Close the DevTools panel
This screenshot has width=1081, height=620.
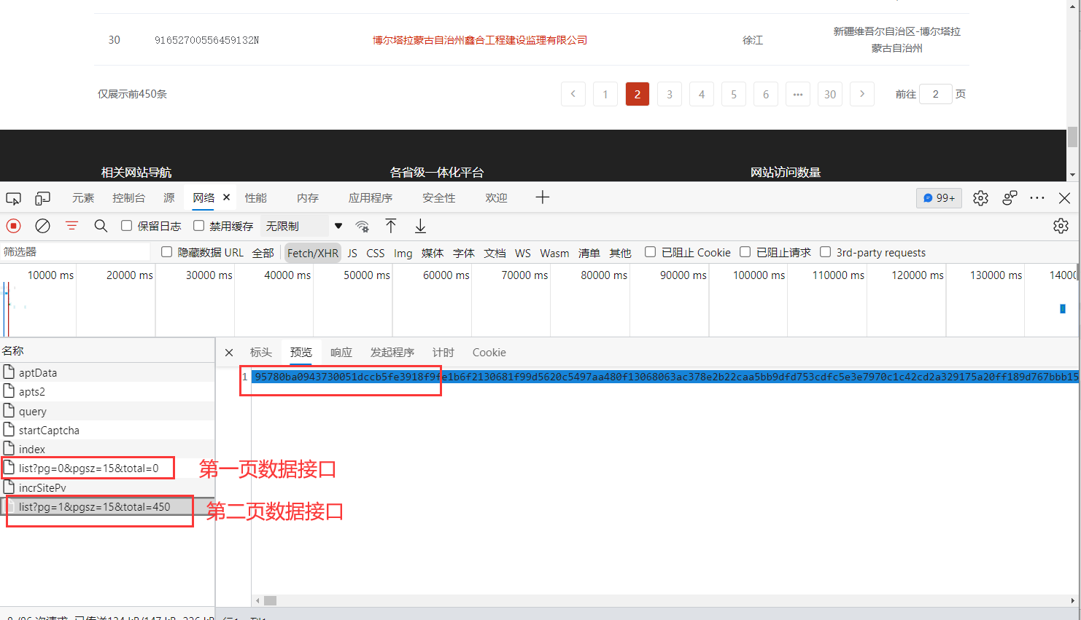[1064, 198]
